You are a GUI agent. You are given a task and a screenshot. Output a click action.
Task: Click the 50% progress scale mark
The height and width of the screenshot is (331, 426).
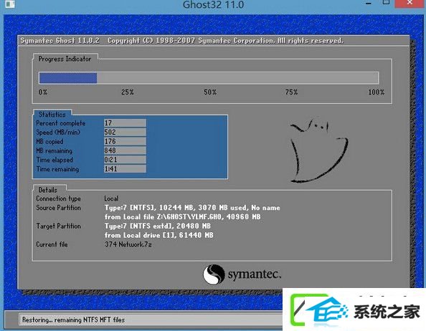210,92
